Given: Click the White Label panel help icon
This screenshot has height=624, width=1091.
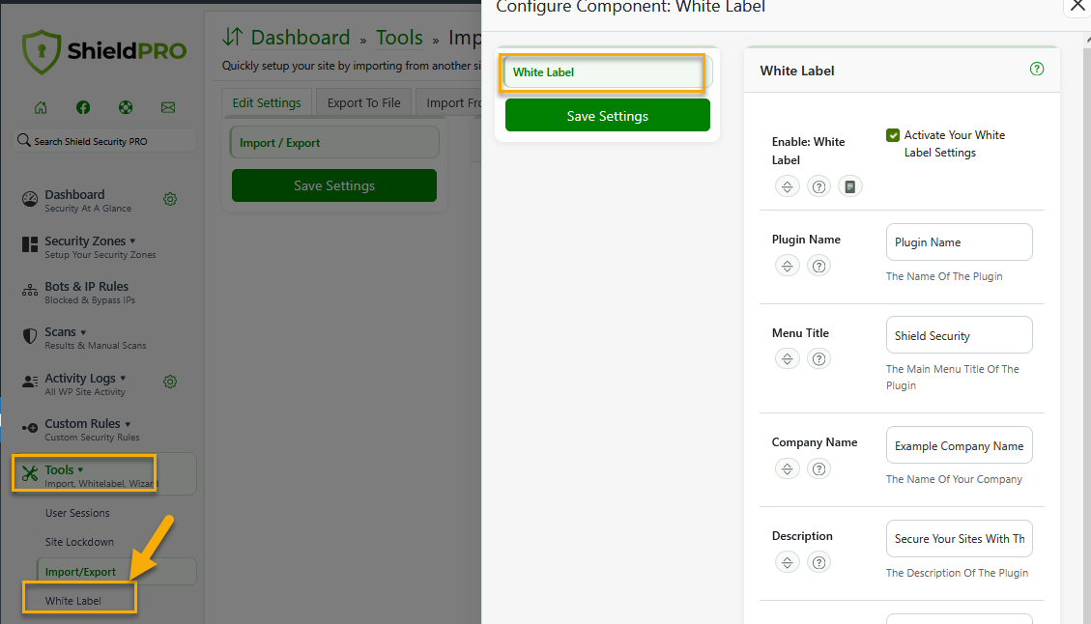Looking at the screenshot, I should pyautogui.click(x=1036, y=70).
